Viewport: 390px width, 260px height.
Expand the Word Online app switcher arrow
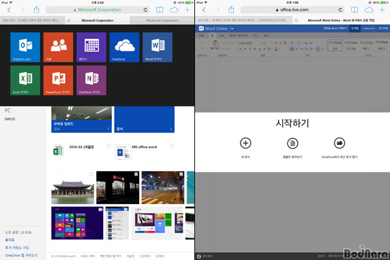coord(232,29)
